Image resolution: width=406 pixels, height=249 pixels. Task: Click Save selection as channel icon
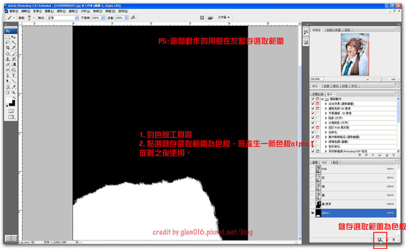coord(380,240)
